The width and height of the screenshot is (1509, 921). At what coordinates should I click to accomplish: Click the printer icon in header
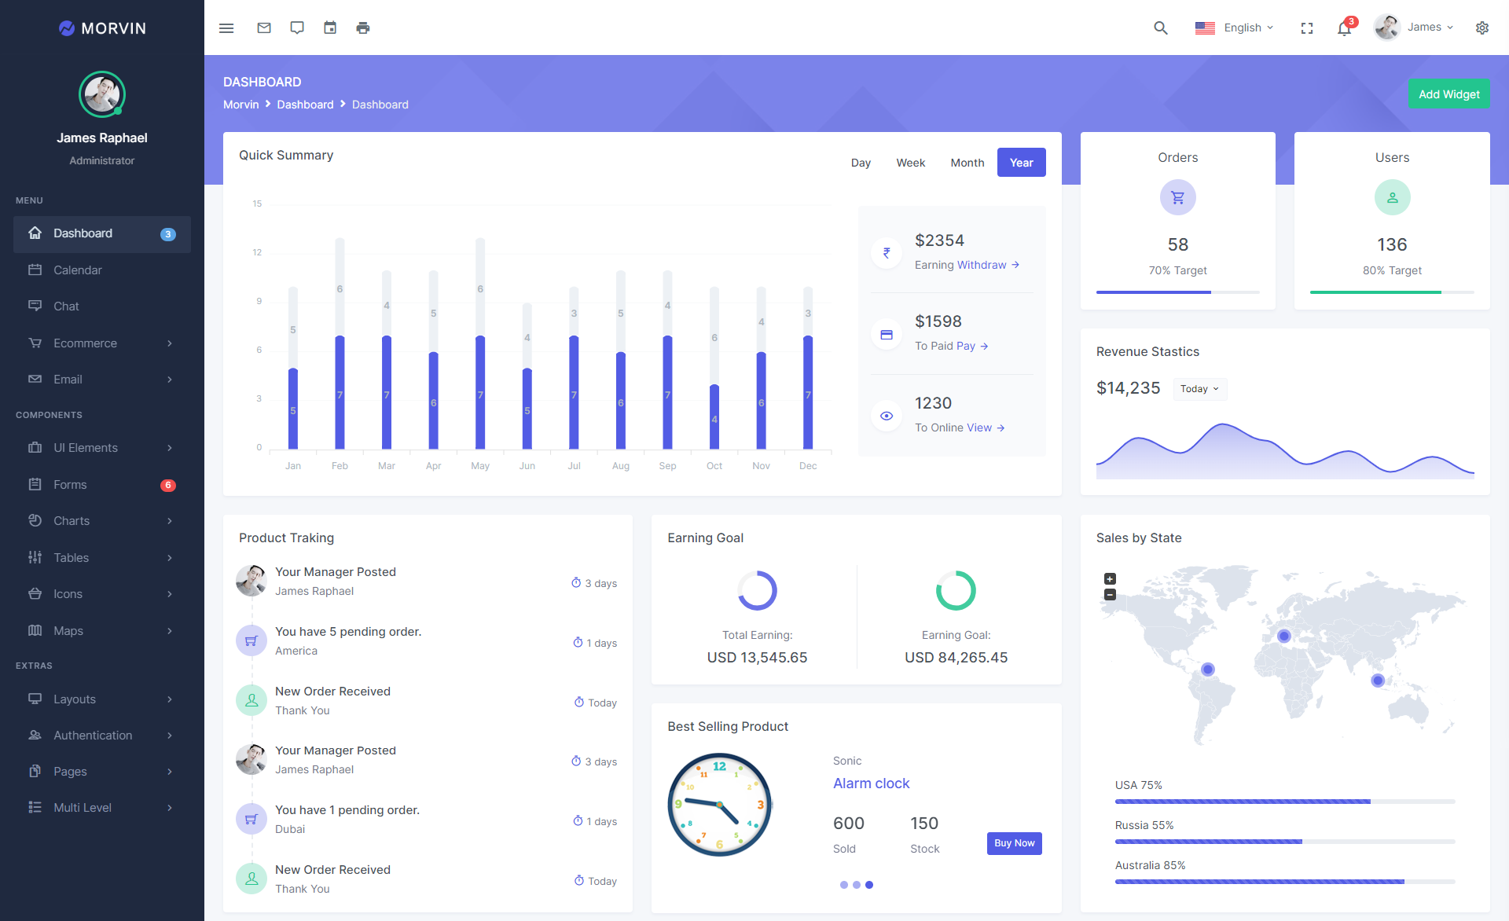coord(363,28)
